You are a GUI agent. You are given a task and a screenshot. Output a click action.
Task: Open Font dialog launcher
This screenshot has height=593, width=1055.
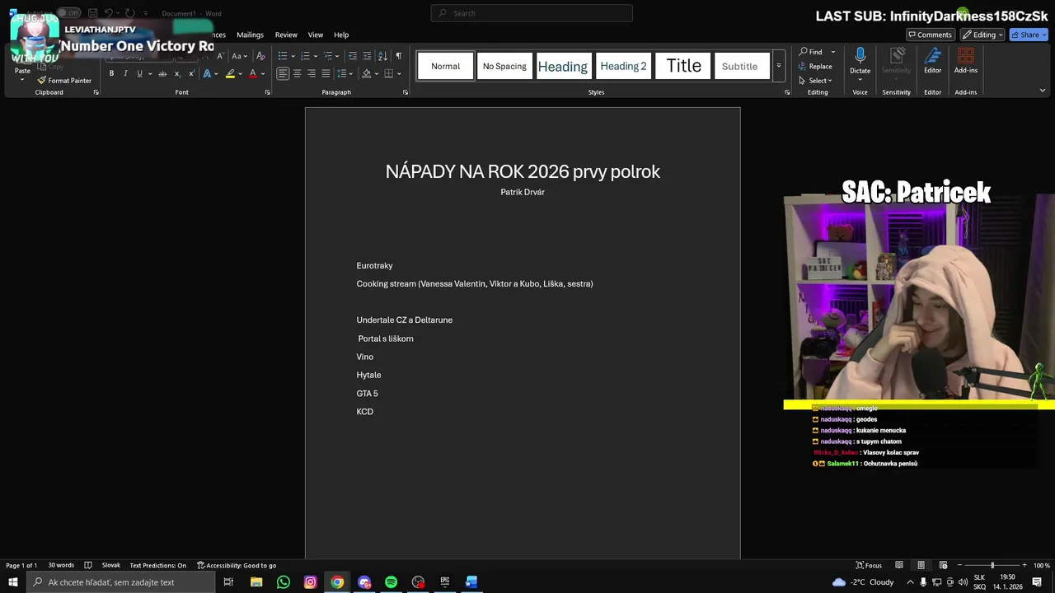[x=267, y=92]
